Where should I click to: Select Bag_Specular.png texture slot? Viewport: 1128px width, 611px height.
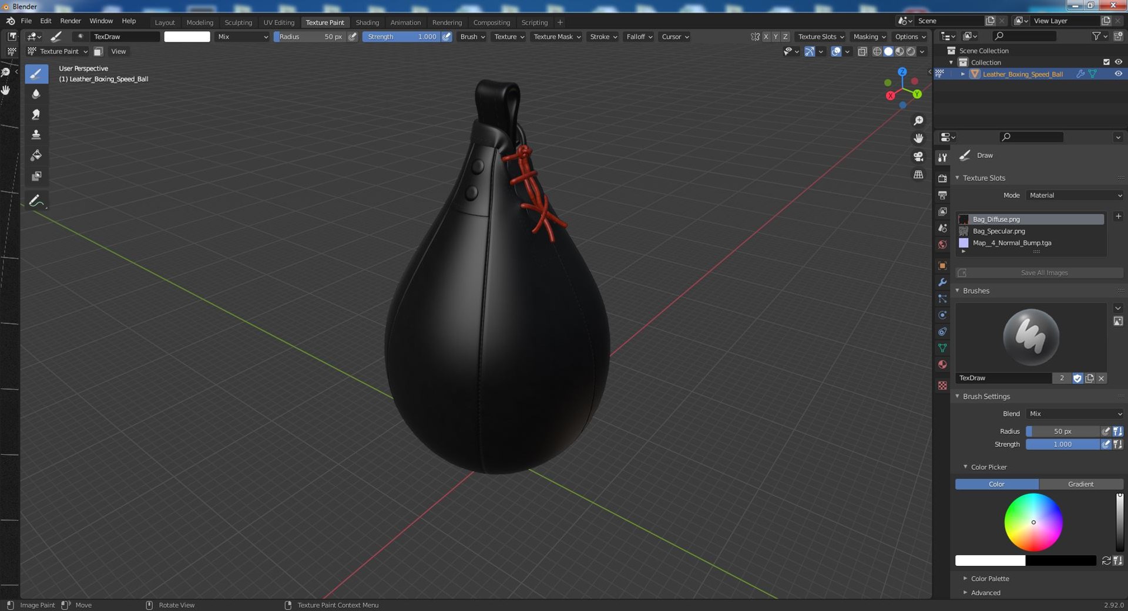[x=1030, y=231]
